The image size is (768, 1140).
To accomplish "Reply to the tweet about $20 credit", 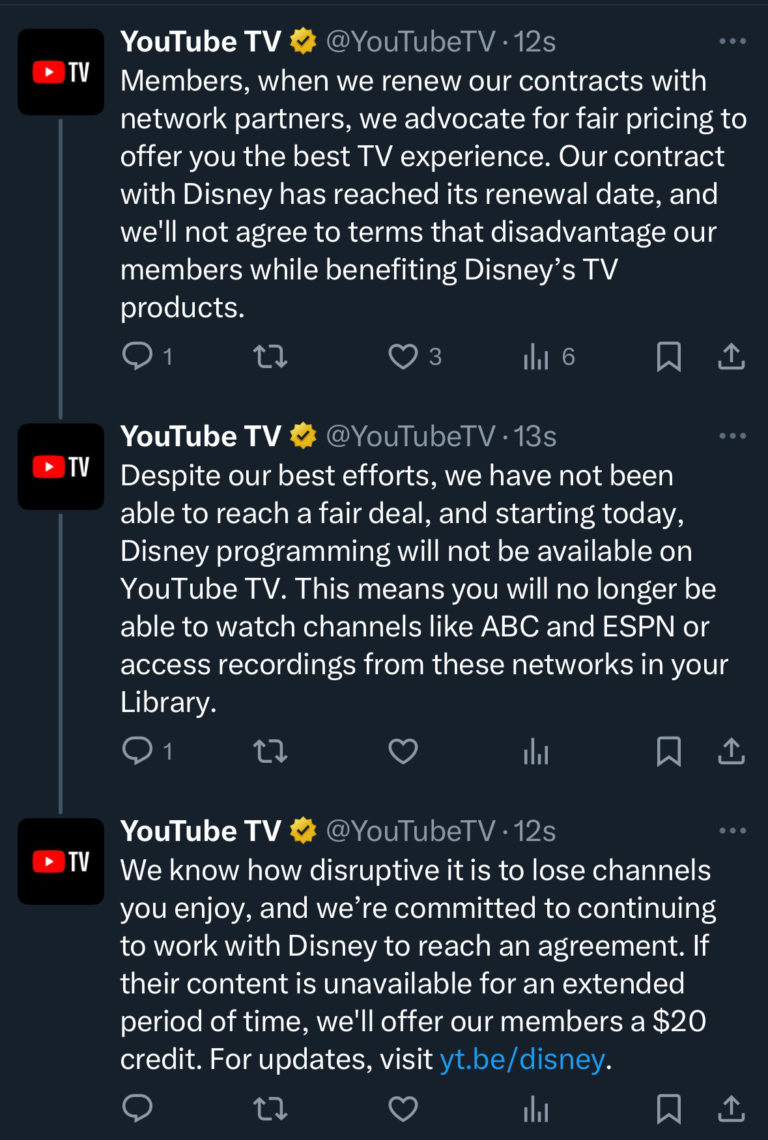I will [x=137, y=1108].
